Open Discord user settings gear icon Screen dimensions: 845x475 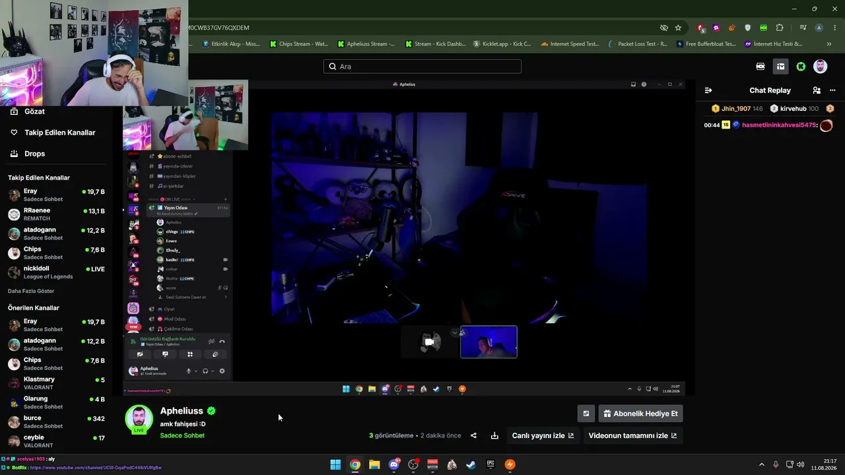(x=222, y=371)
